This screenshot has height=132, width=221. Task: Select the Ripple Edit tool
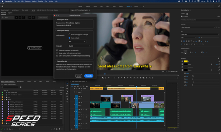67,88
